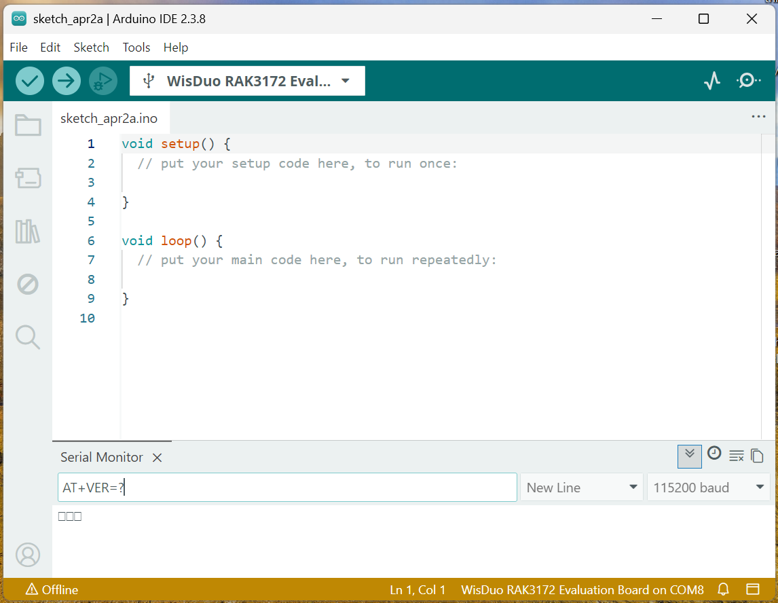Start debugging with the Debug icon

tap(103, 81)
